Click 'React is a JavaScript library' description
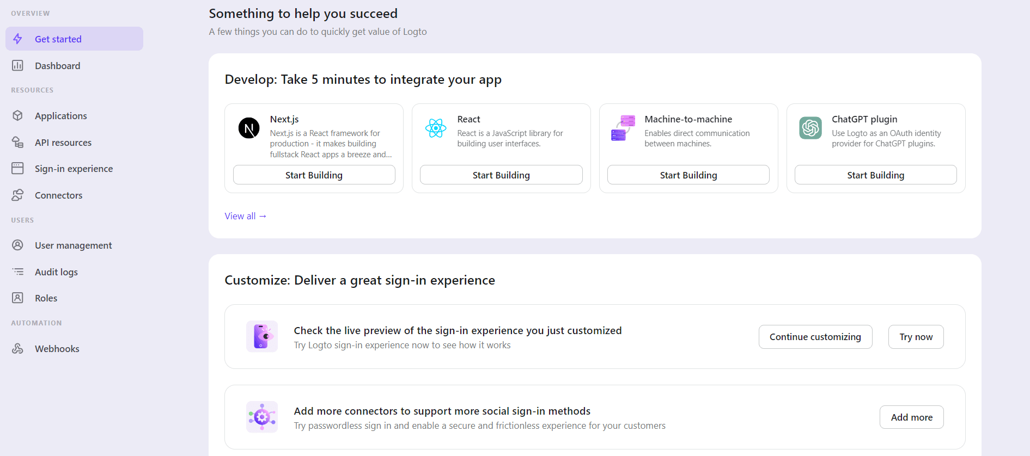This screenshot has height=456, width=1030. pos(510,138)
